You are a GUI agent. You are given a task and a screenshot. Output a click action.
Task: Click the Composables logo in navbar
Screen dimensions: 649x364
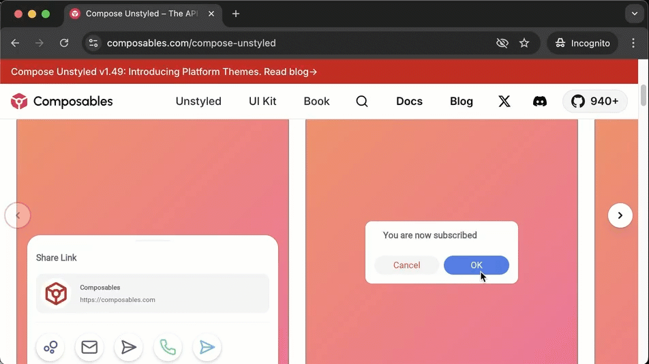pos(62,102)
